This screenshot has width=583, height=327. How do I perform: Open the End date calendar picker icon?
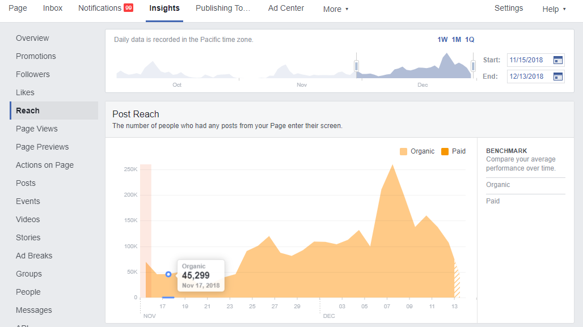point(557,77)
